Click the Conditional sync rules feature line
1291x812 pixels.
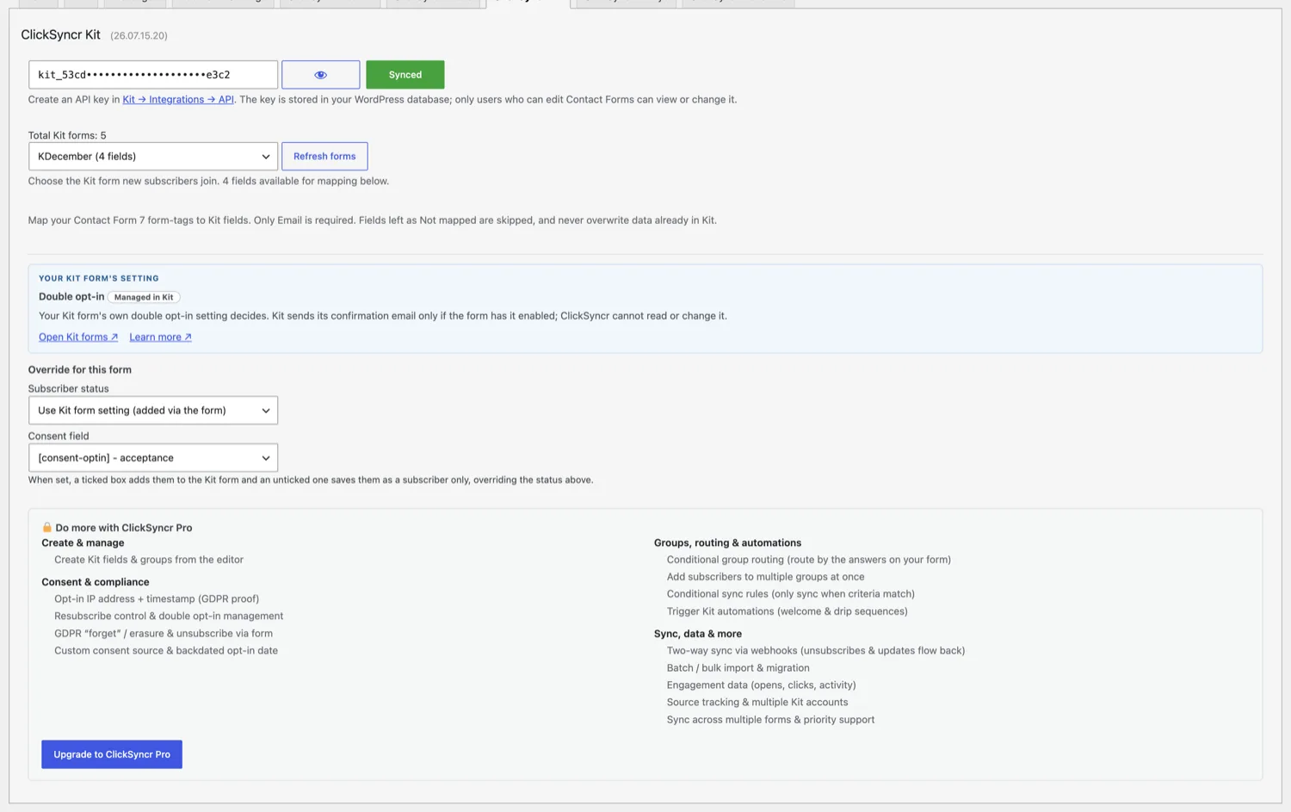tap(791, 594)
